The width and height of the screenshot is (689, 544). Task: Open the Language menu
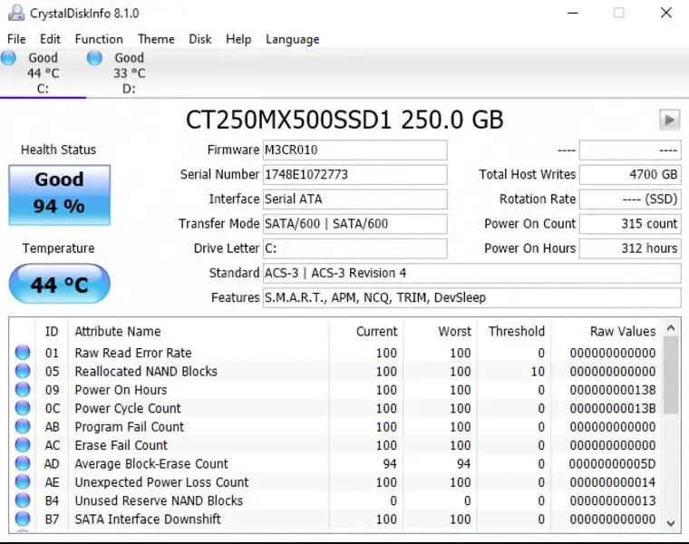pyautogui.click(x=292, y=39)
